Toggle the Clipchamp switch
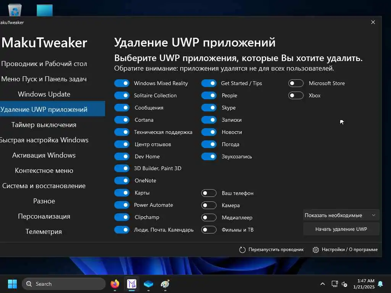 122,217
